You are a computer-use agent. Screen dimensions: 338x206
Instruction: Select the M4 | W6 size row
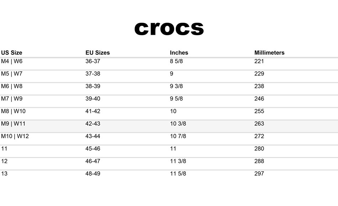(x=169, y=64)
